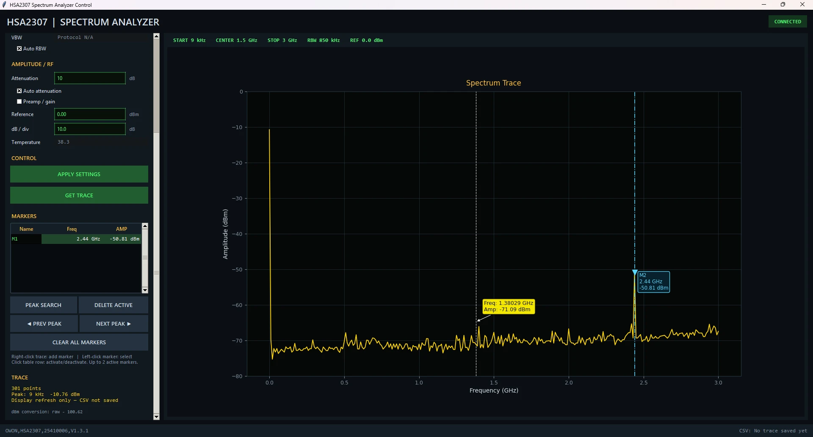The width and height of the screenshot is (813, 437).
Task: Click the app feather icon in title bar
Action: coord(4,5)
